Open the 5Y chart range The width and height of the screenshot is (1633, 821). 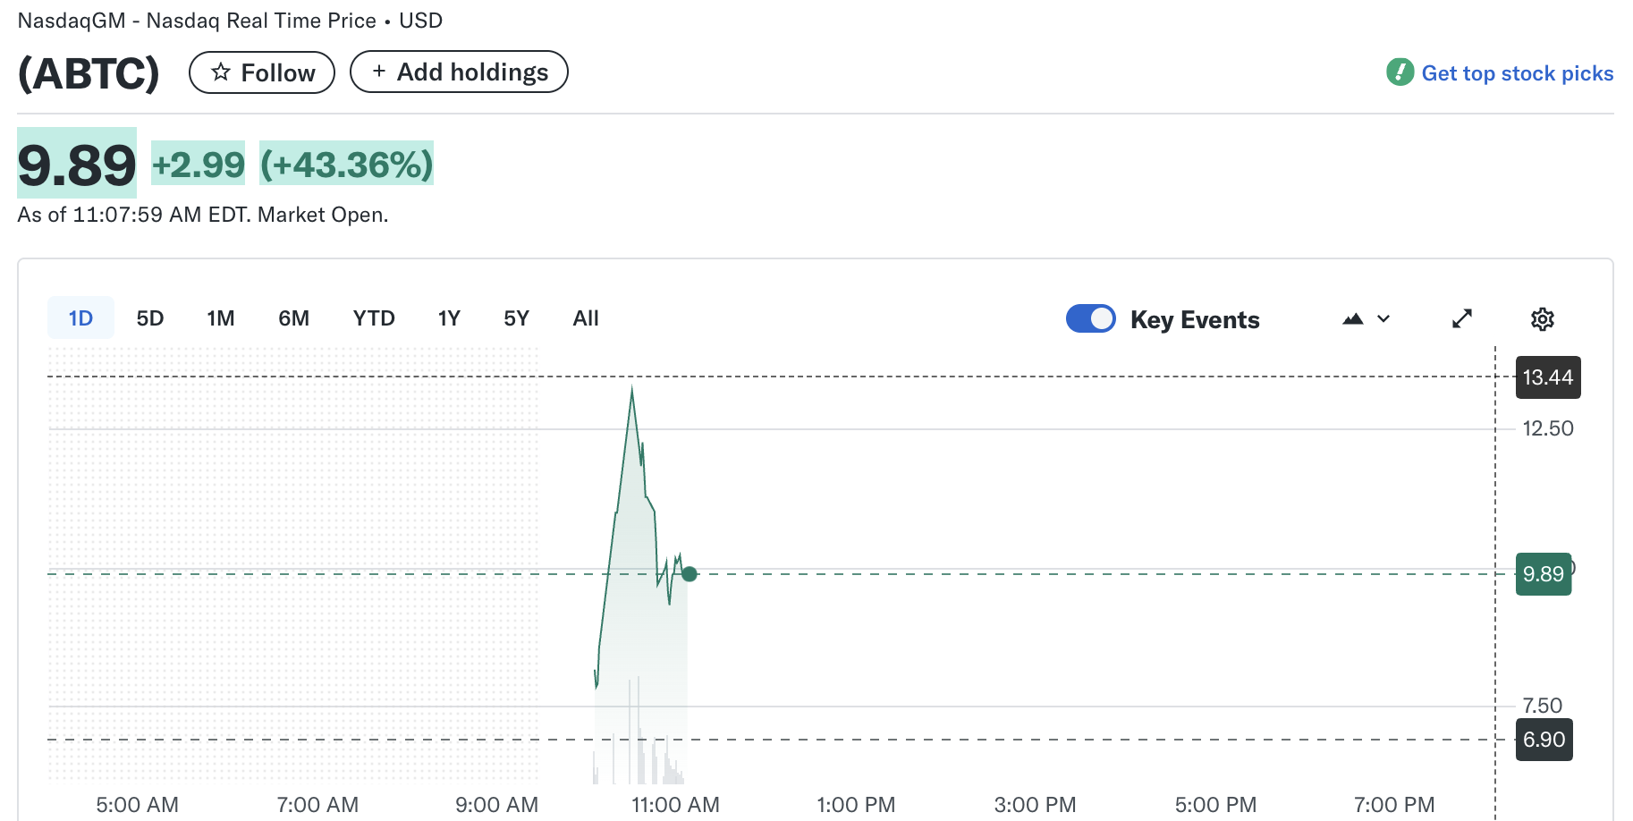pyautogui.click(x=515, y=317)
